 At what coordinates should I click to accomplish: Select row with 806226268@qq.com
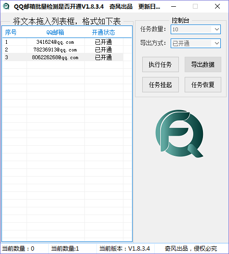point(63,57)
